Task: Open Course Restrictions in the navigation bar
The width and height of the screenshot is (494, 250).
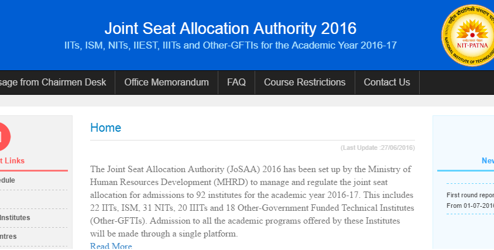Action: point(304,83)
